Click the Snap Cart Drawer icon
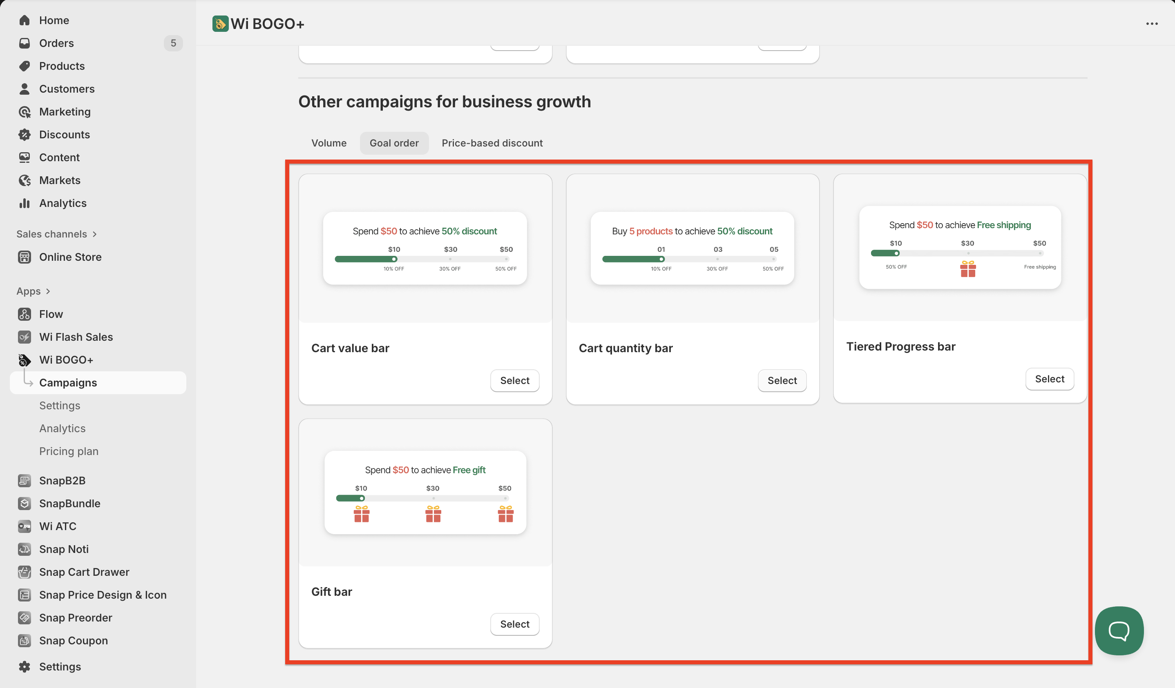 pyautogui.click(x=24, y=572)
